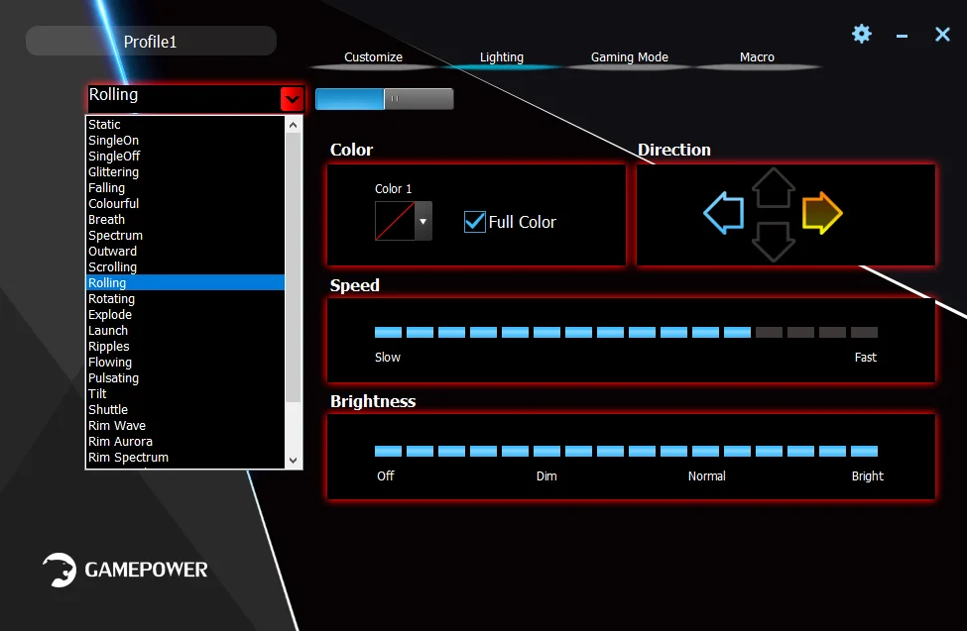Click the up direction arrow

(x=773, y=187)
